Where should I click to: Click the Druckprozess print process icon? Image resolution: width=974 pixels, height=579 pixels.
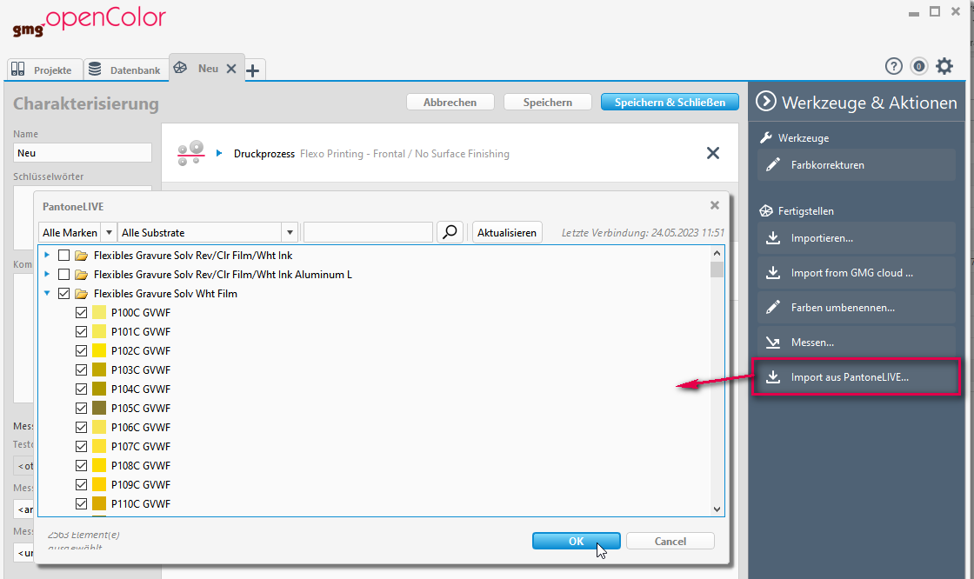(190, 153)
